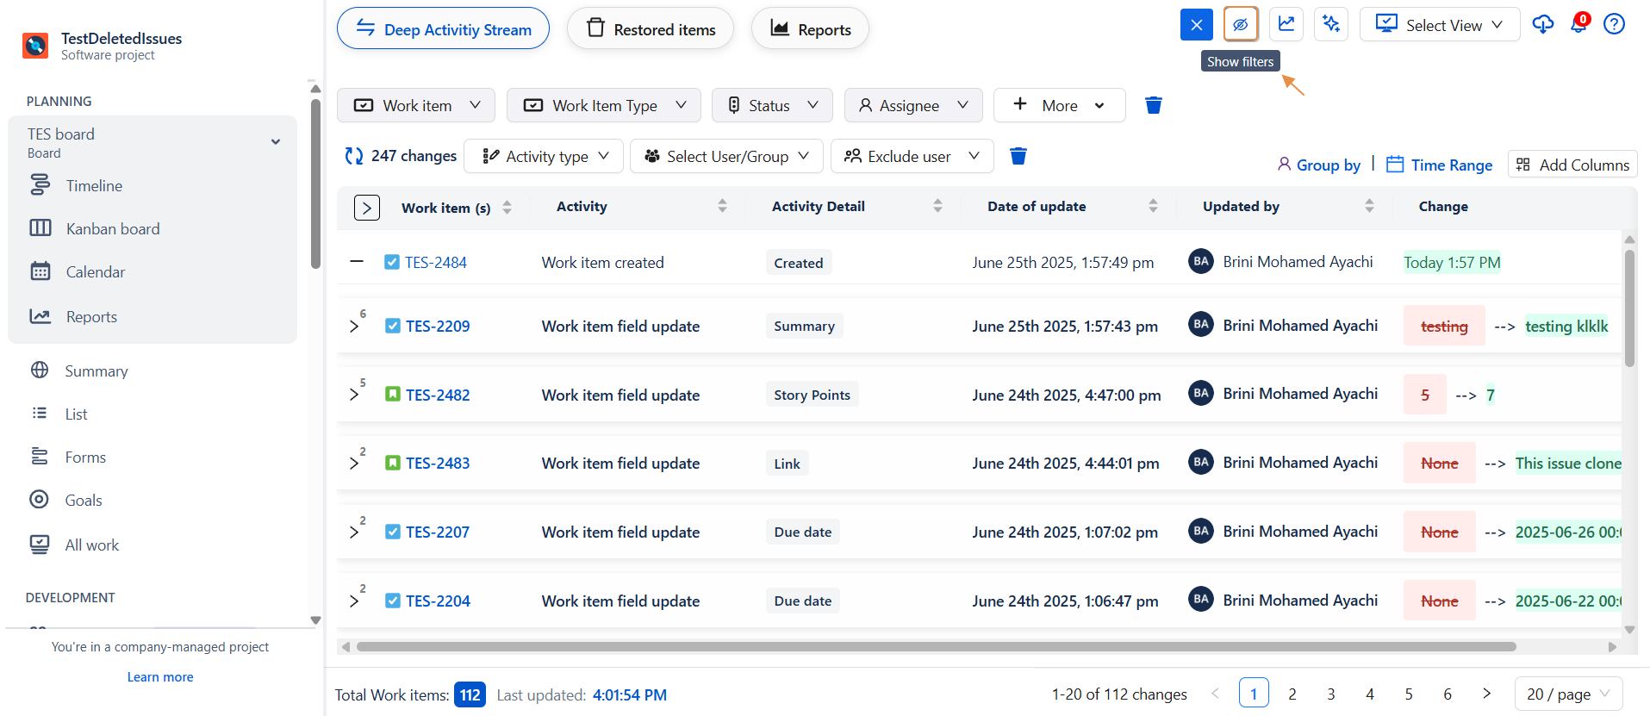Open the Work Item Type dropdown
The height and width of the screenshot is (716, 1650).
[603, 105]
